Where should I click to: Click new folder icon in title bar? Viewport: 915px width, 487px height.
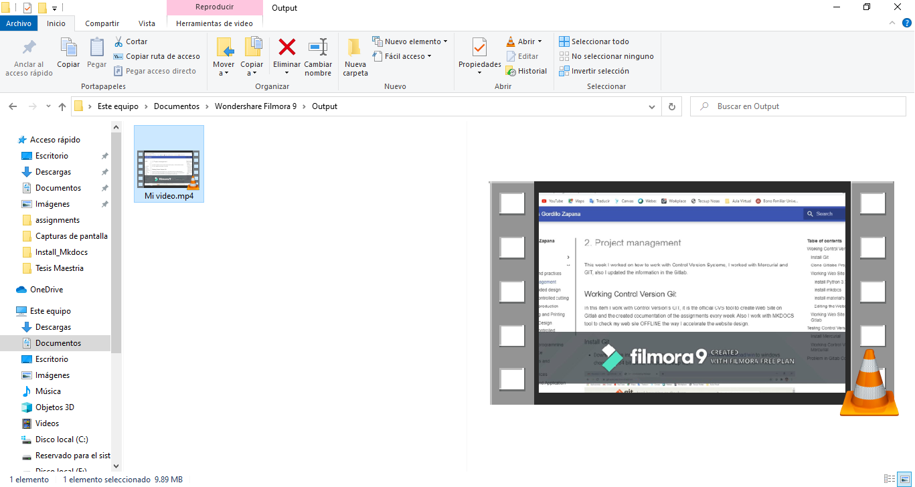coord(42,8)
